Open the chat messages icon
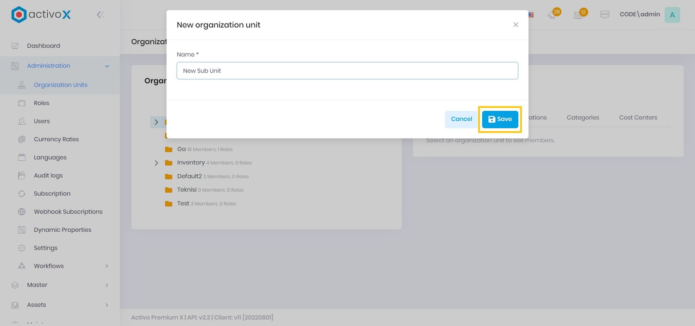The width and height of the screenshot is (695, 326). (x=605, y=14)
